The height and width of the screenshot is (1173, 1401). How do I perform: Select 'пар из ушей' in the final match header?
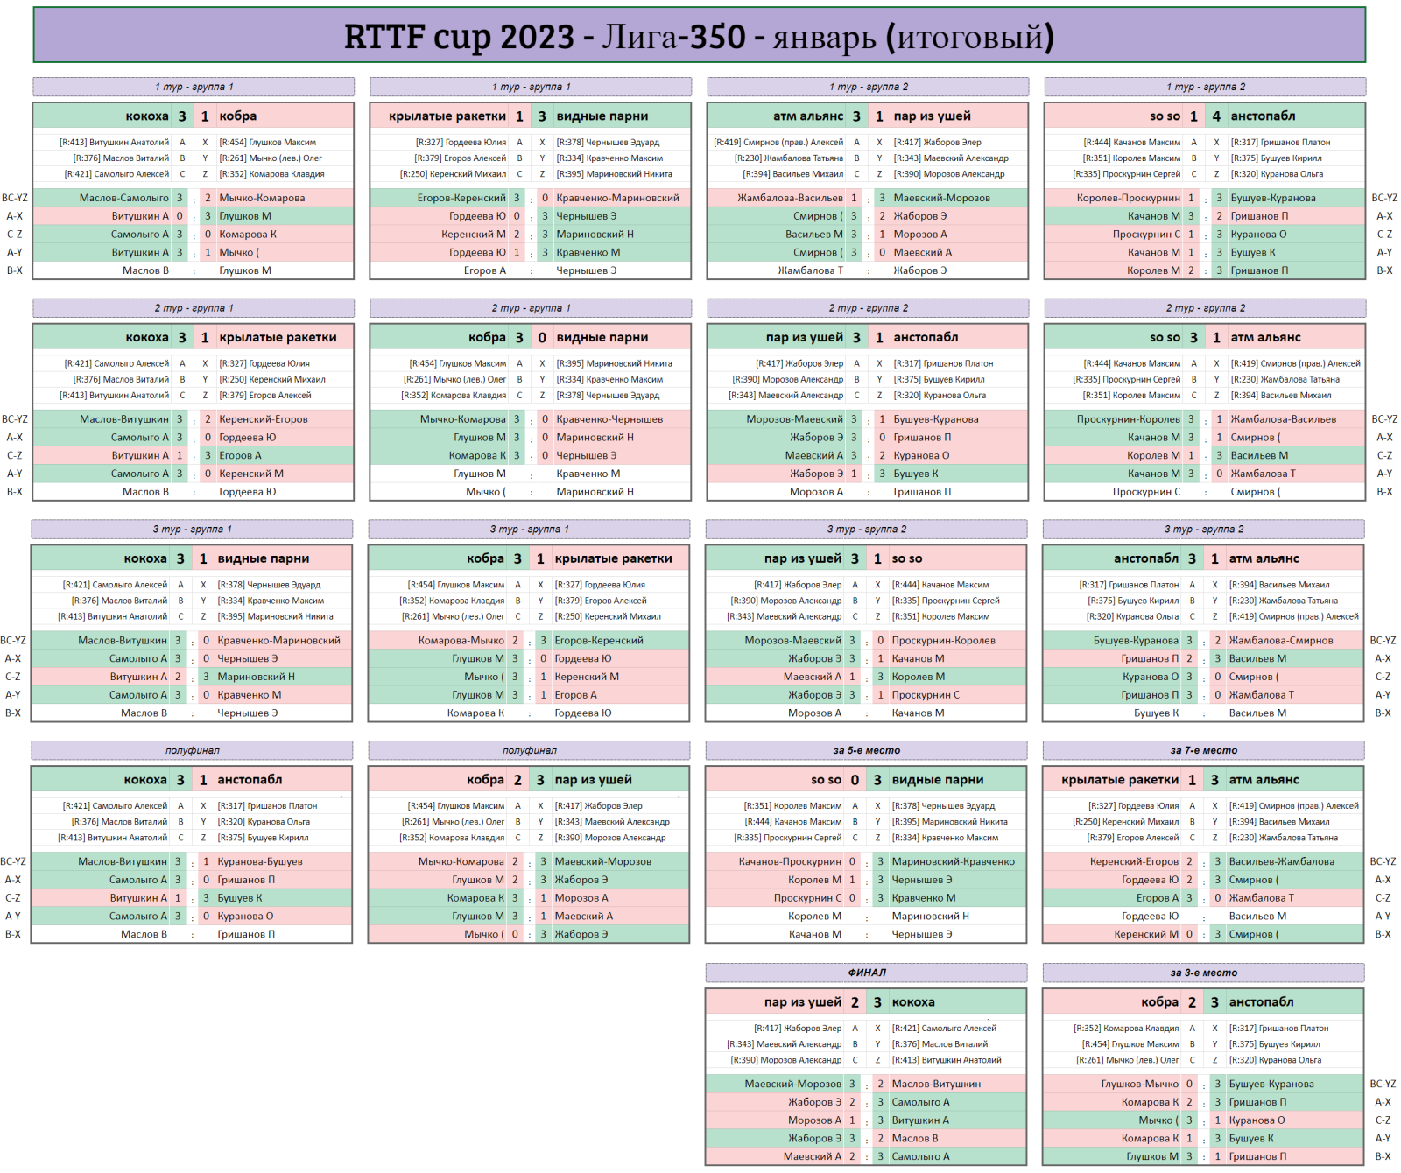(x=803, y=1001)
